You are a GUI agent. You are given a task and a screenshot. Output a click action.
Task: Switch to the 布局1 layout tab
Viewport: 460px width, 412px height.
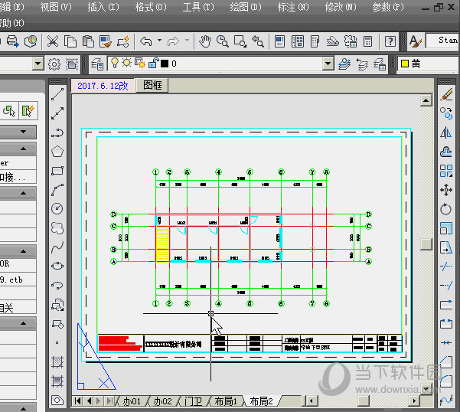tap(226, 401)
